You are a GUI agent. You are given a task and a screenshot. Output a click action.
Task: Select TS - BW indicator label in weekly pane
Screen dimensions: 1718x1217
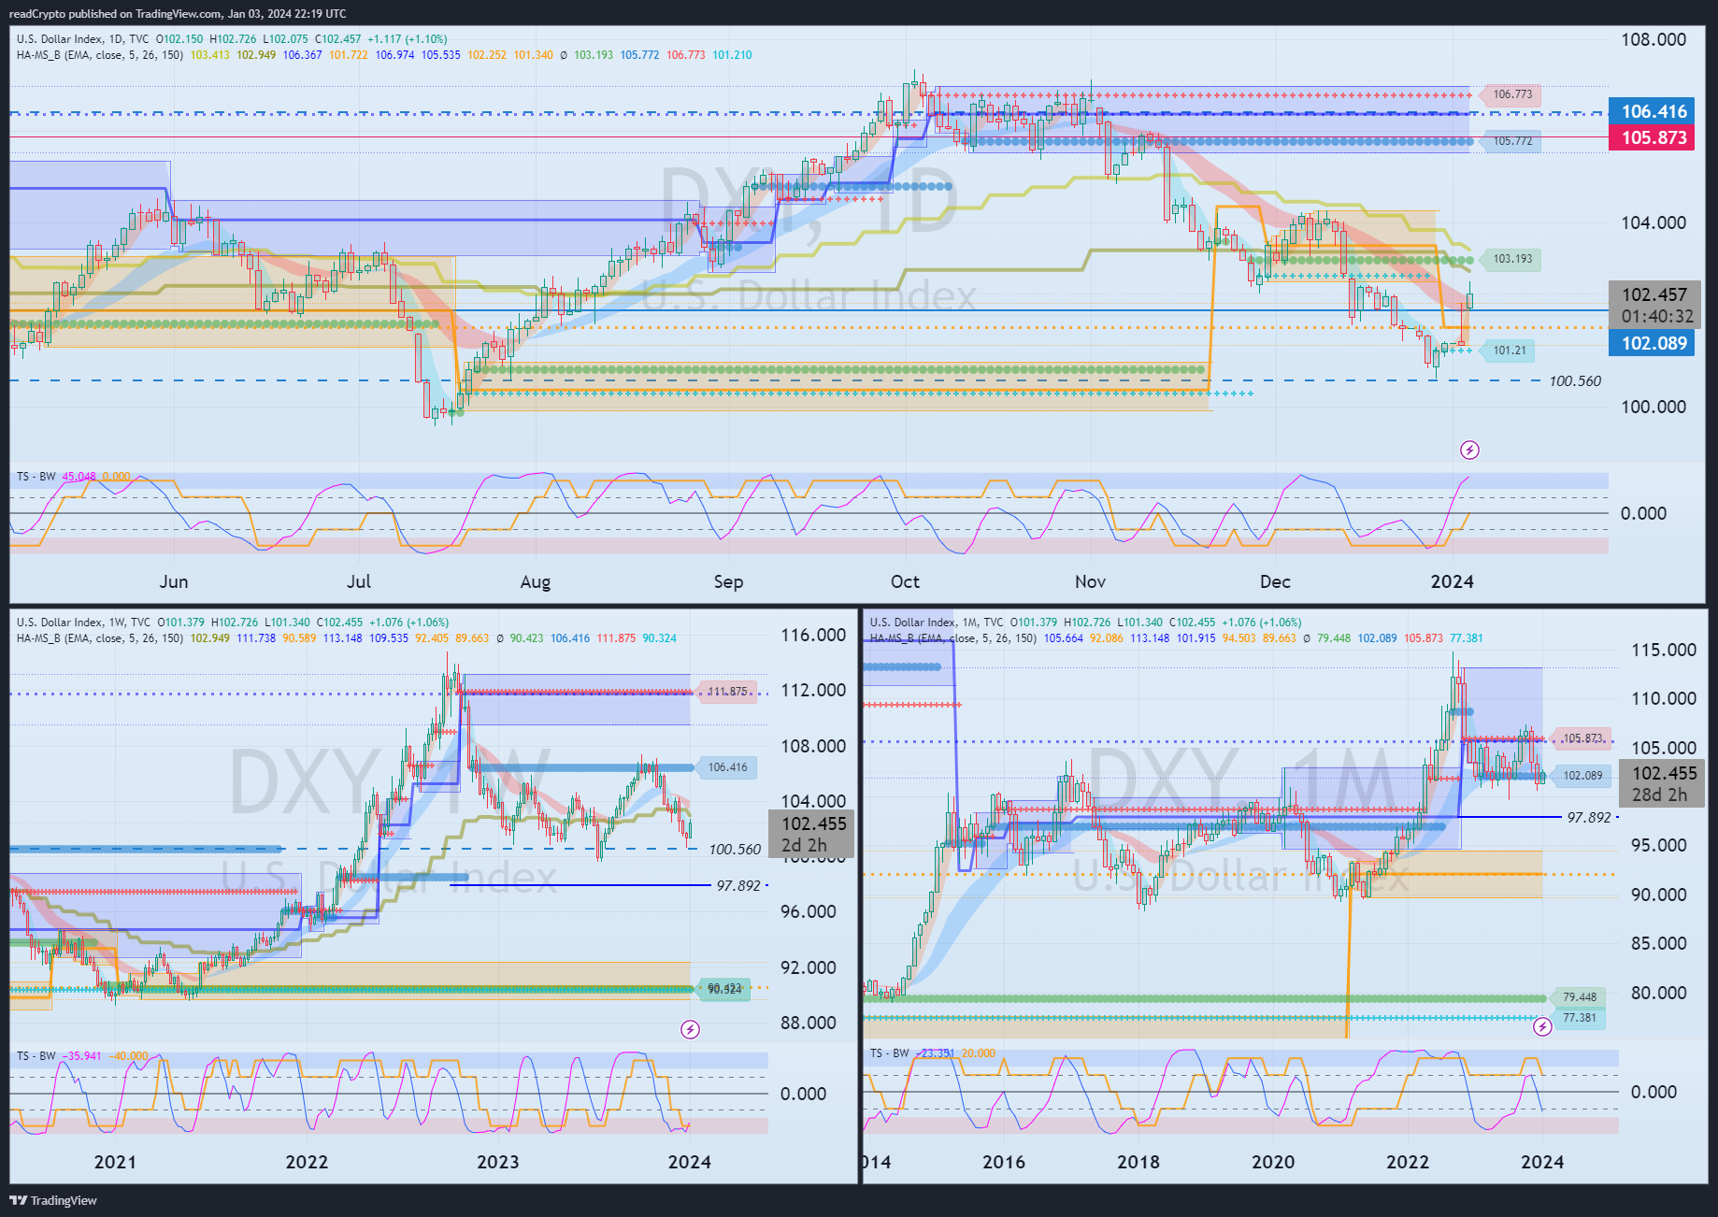(x=36, y=1056)
